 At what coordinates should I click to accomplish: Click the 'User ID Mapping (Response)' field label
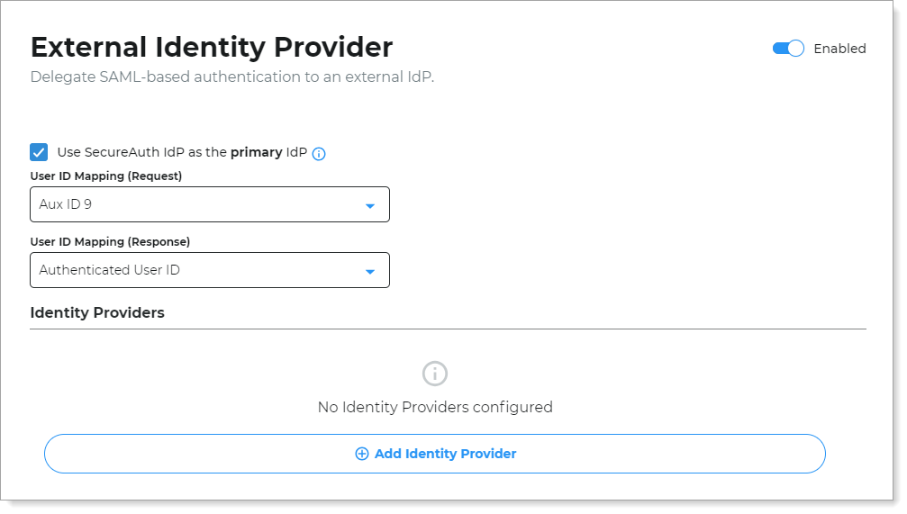pyautogui.click(x=110, y=241)
